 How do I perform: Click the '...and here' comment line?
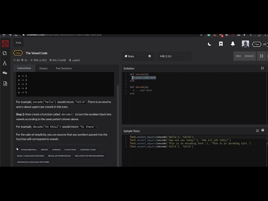click(142, 90)
